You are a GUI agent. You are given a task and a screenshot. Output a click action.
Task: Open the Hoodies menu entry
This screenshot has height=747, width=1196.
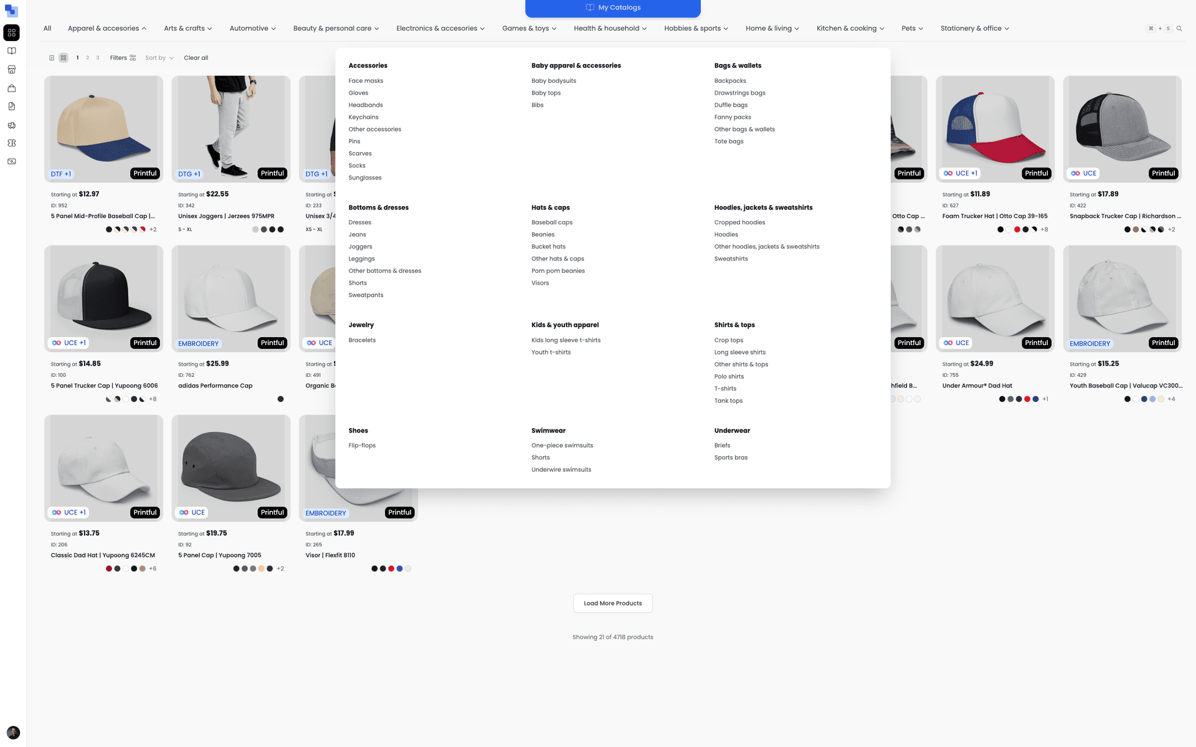(x=726, y=234)
